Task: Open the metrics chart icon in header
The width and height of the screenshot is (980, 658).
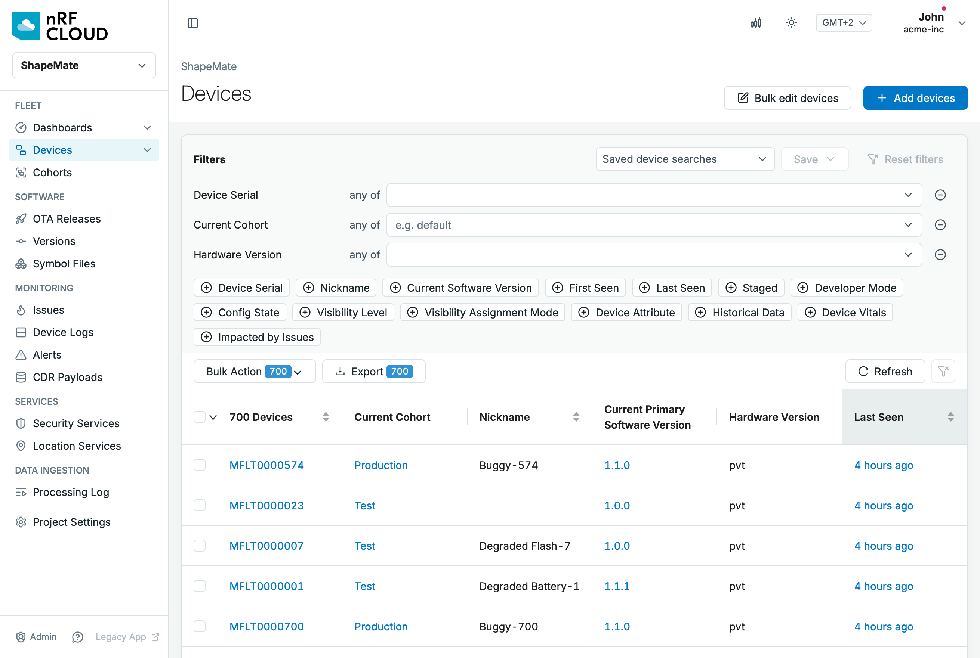Action: pyautogui.click(x=756, y=23)
